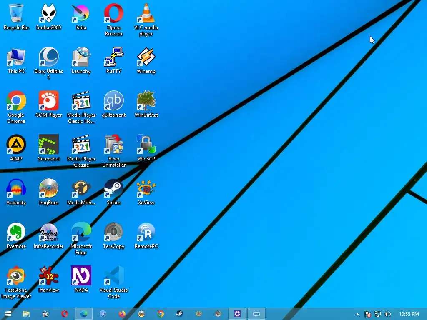Select the FastStone Image Viewer shortcut

pos(16,282)
